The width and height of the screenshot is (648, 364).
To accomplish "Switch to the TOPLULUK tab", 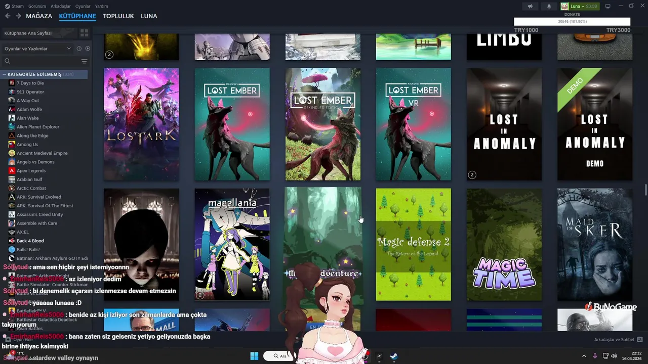I will pyautogui.click(x=118, y=16).
